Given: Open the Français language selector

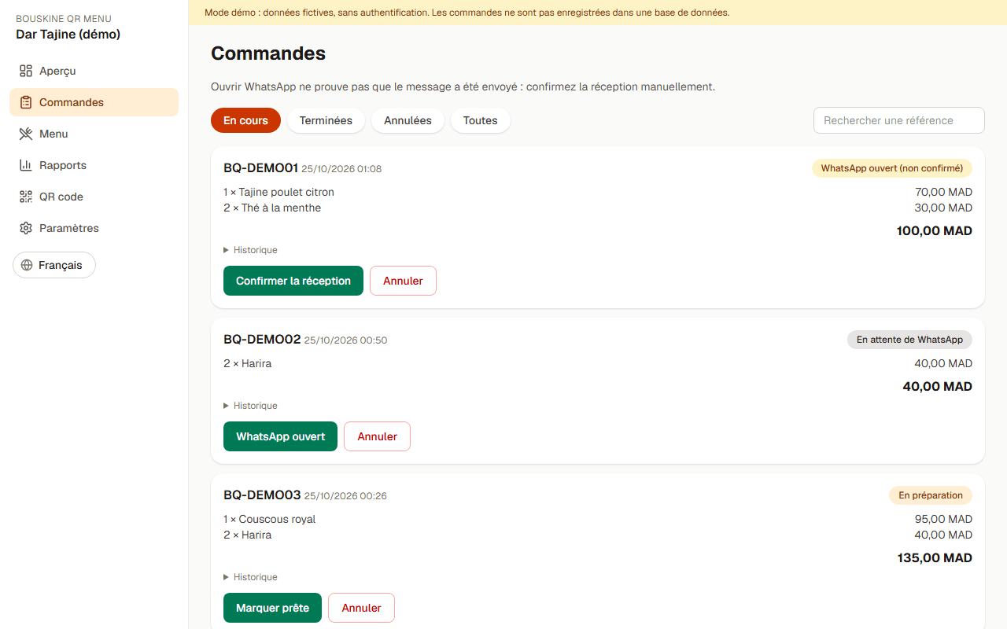Looking at the screenshot, I should pyautogui.click(x=54, y=265).
